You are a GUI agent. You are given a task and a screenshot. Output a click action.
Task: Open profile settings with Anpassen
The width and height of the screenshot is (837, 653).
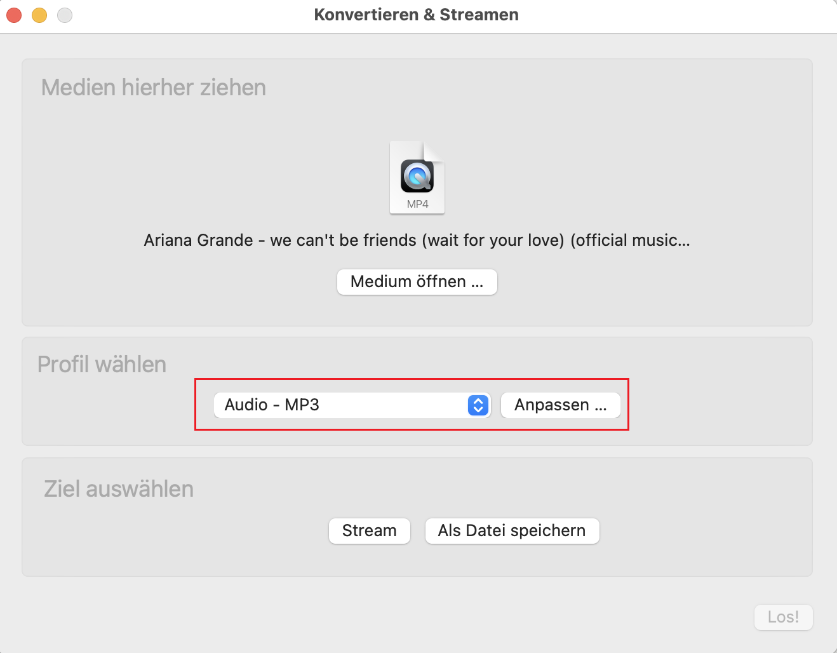point(560,405)
